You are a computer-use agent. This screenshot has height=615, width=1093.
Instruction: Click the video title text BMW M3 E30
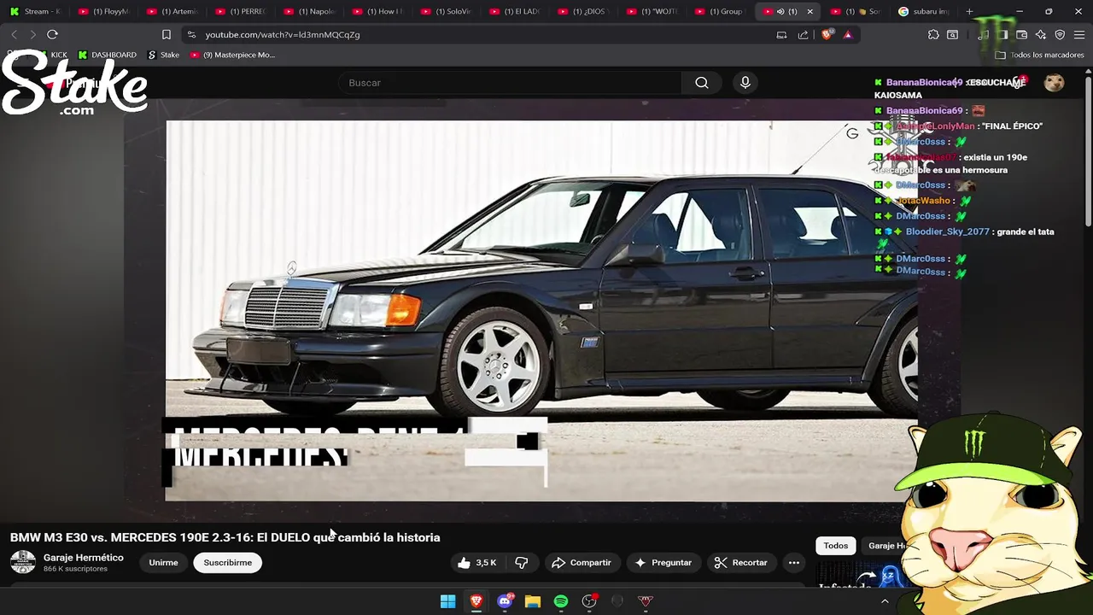[x=225, y=537]
